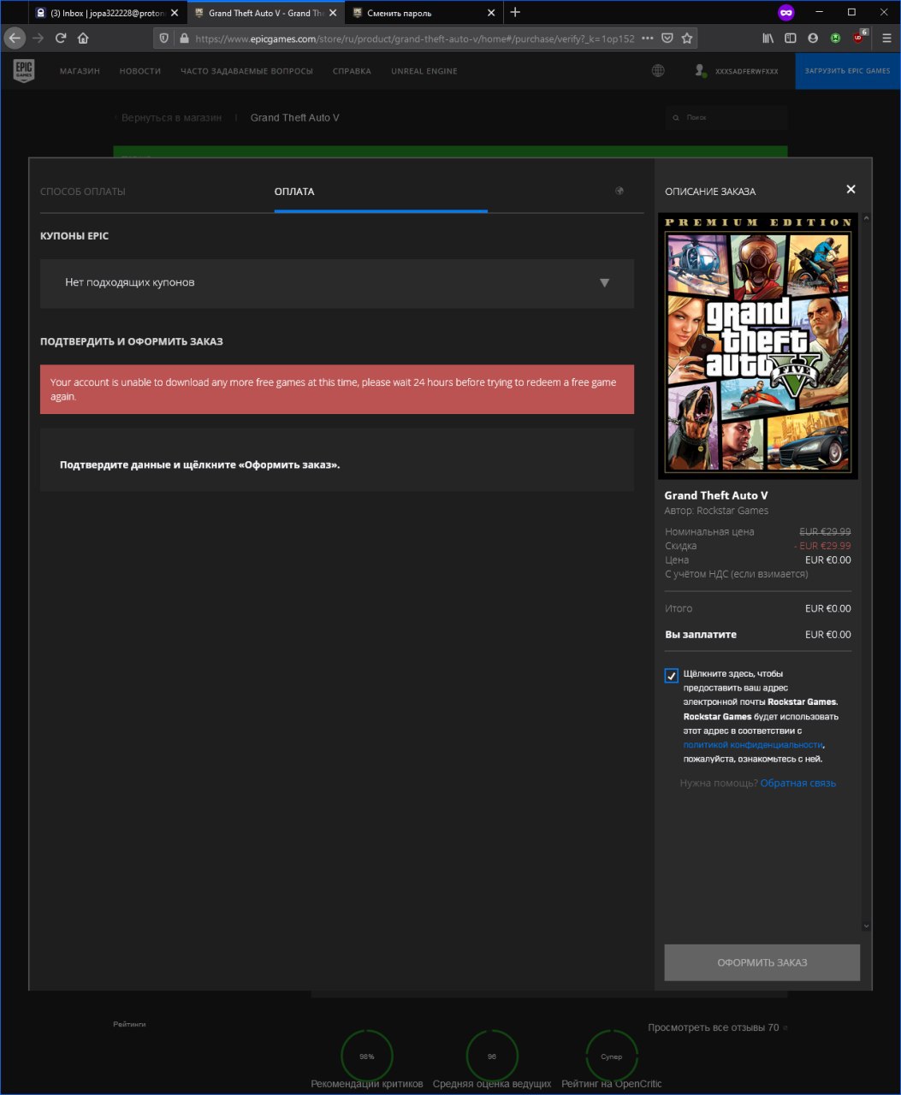
Task: Click the store Поиск search field
Action: click(726, 117)
